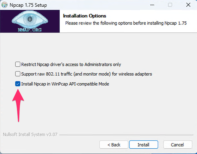
Task: Click the 'Support raw 802.11 traffic' label text
Action: [86, 74]
